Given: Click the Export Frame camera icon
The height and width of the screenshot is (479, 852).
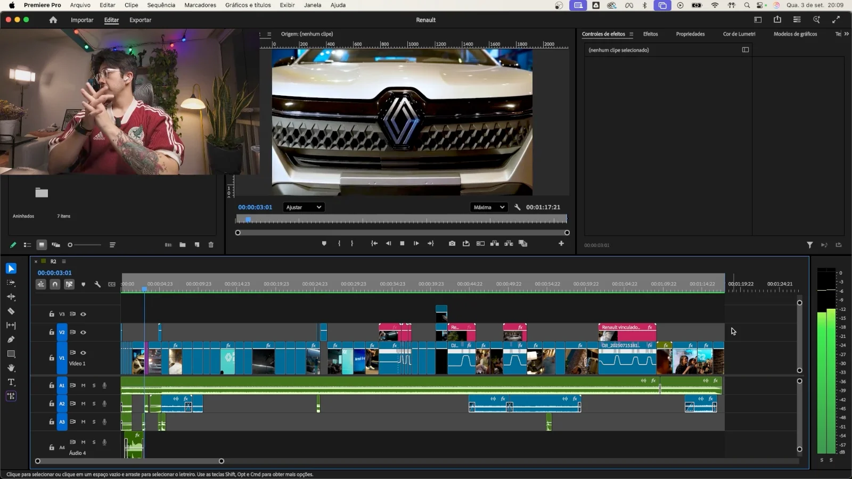Looking at the screenshot, I should pyautogui.click(x=452, y=243).
